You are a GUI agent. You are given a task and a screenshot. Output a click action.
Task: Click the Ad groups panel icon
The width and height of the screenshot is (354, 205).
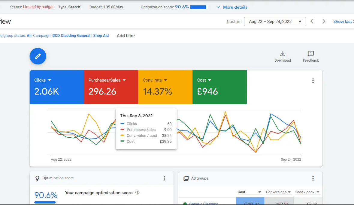[186, 178]
